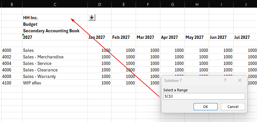The height and width of the screenshot is (122, 257).
Task: Select column G header
Action: [172, 5]
